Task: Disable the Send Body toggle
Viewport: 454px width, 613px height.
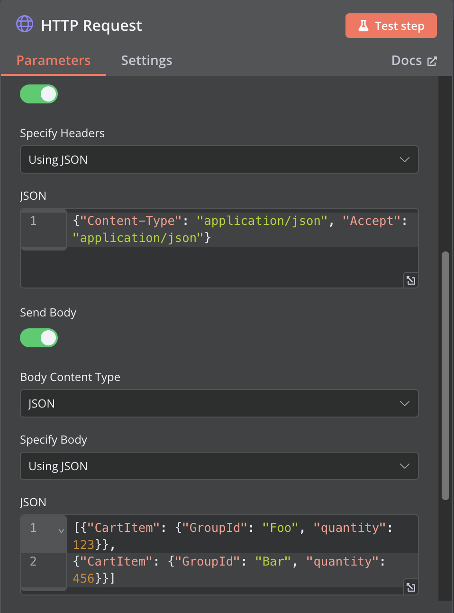Action: [x=39, y=338]
